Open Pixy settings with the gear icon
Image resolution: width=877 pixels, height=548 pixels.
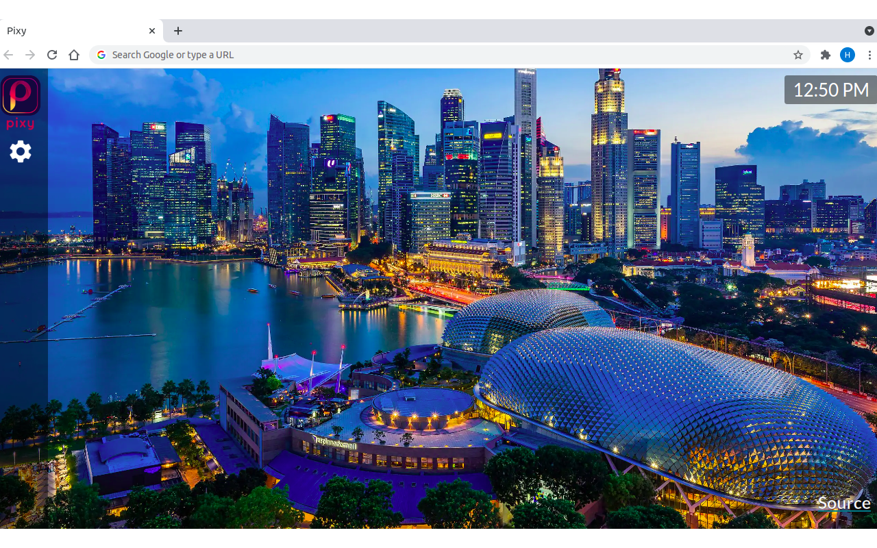pos(21,151)
